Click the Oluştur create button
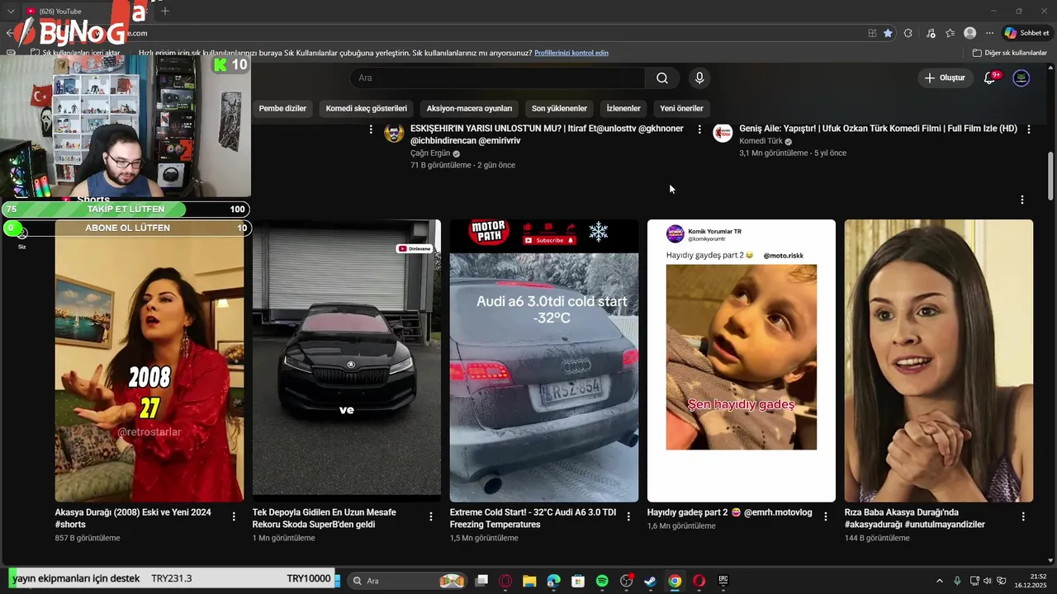The height and width of the screenshot is (594, 1057). point(945,78)
